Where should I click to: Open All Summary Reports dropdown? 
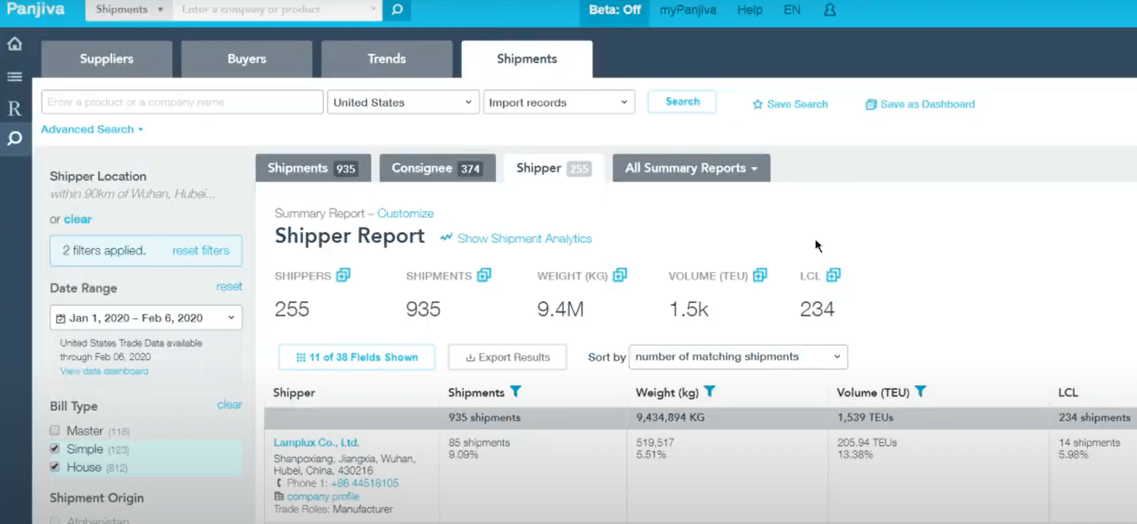[691, 168]
